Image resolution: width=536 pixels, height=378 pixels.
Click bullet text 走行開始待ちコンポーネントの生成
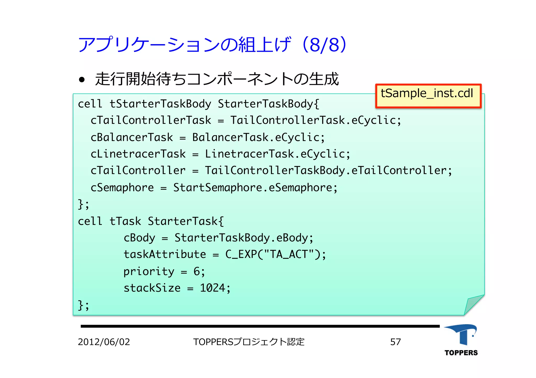[x=217, y=79]
